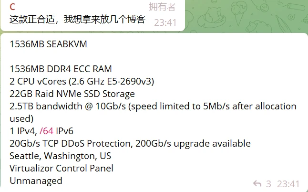The height and width of the screenshot is (192, 308).
Task: Click the 1 IPv4 text
Action: click(x=23, y=131)
